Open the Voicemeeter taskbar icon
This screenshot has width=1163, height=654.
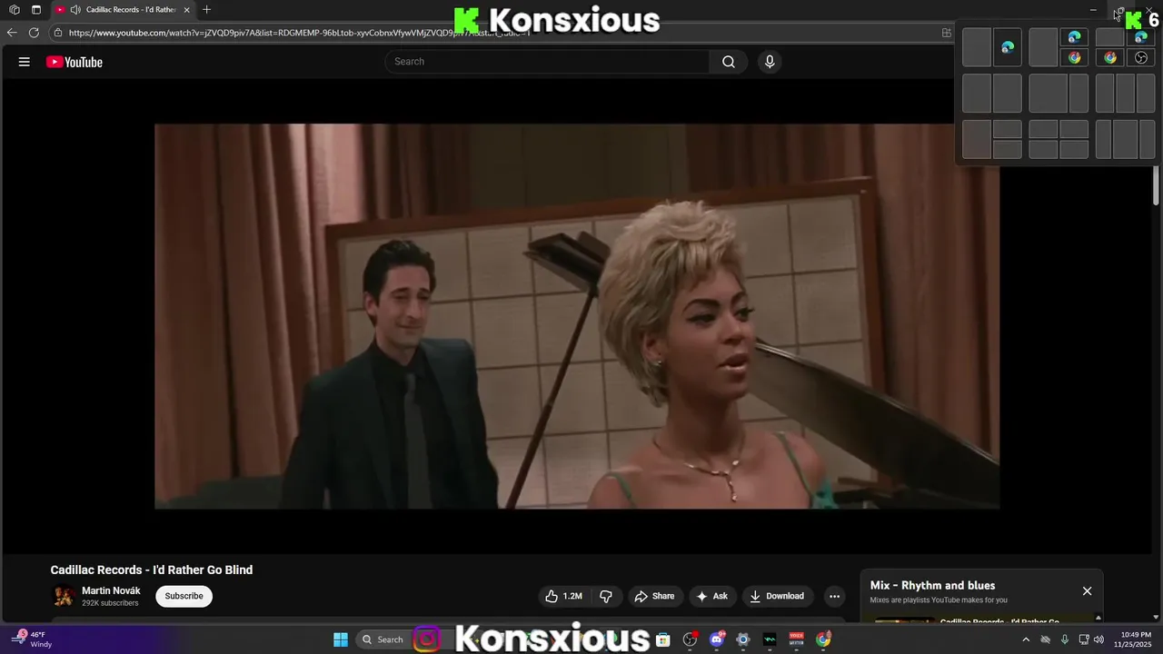tap(797, 639)
